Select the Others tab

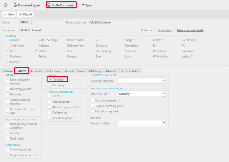pyautogui.click(x=22, y=71)
